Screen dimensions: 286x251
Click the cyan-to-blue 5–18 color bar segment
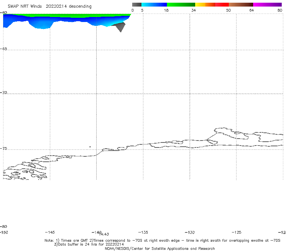point(154,5)
